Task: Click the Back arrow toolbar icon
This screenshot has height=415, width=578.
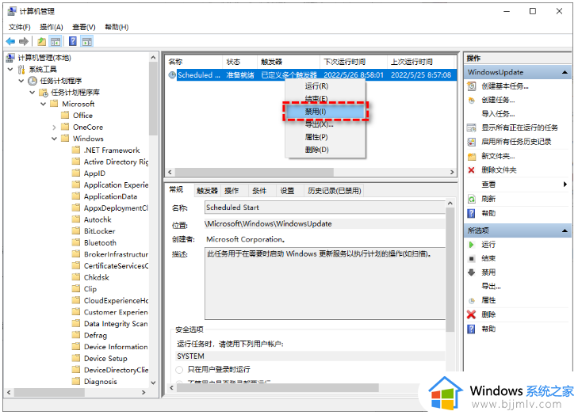Action: [x=10, y=42]
